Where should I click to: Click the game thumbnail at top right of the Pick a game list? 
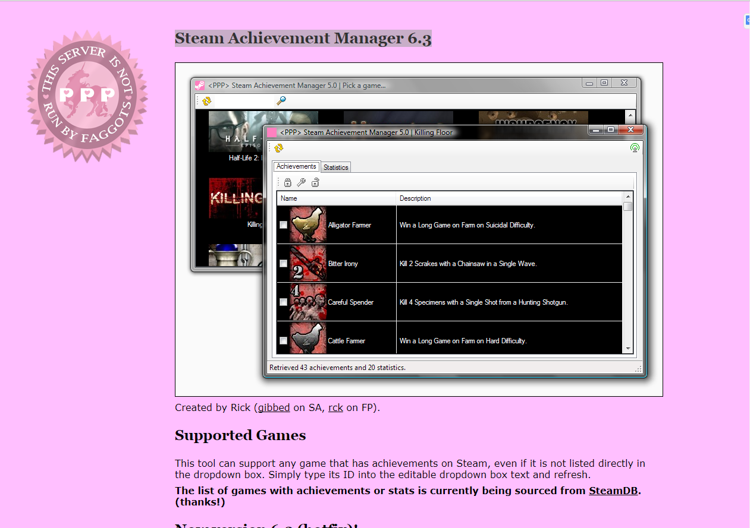tap(533, 118)
